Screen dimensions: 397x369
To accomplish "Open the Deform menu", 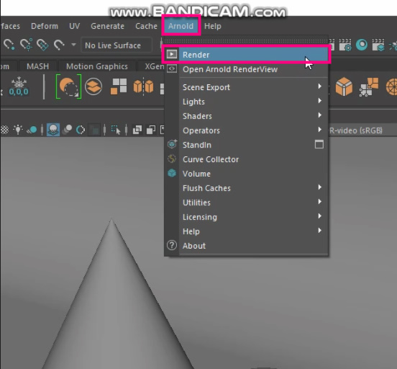I will tap(45, 26).
